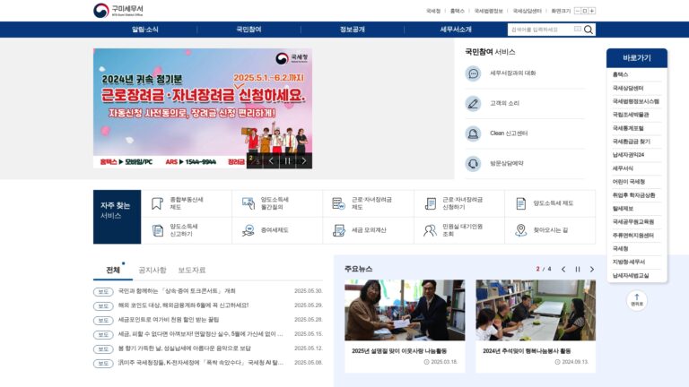Open the Clean 신고센터 bell icon
689x387 pixels.
[474, 133]
